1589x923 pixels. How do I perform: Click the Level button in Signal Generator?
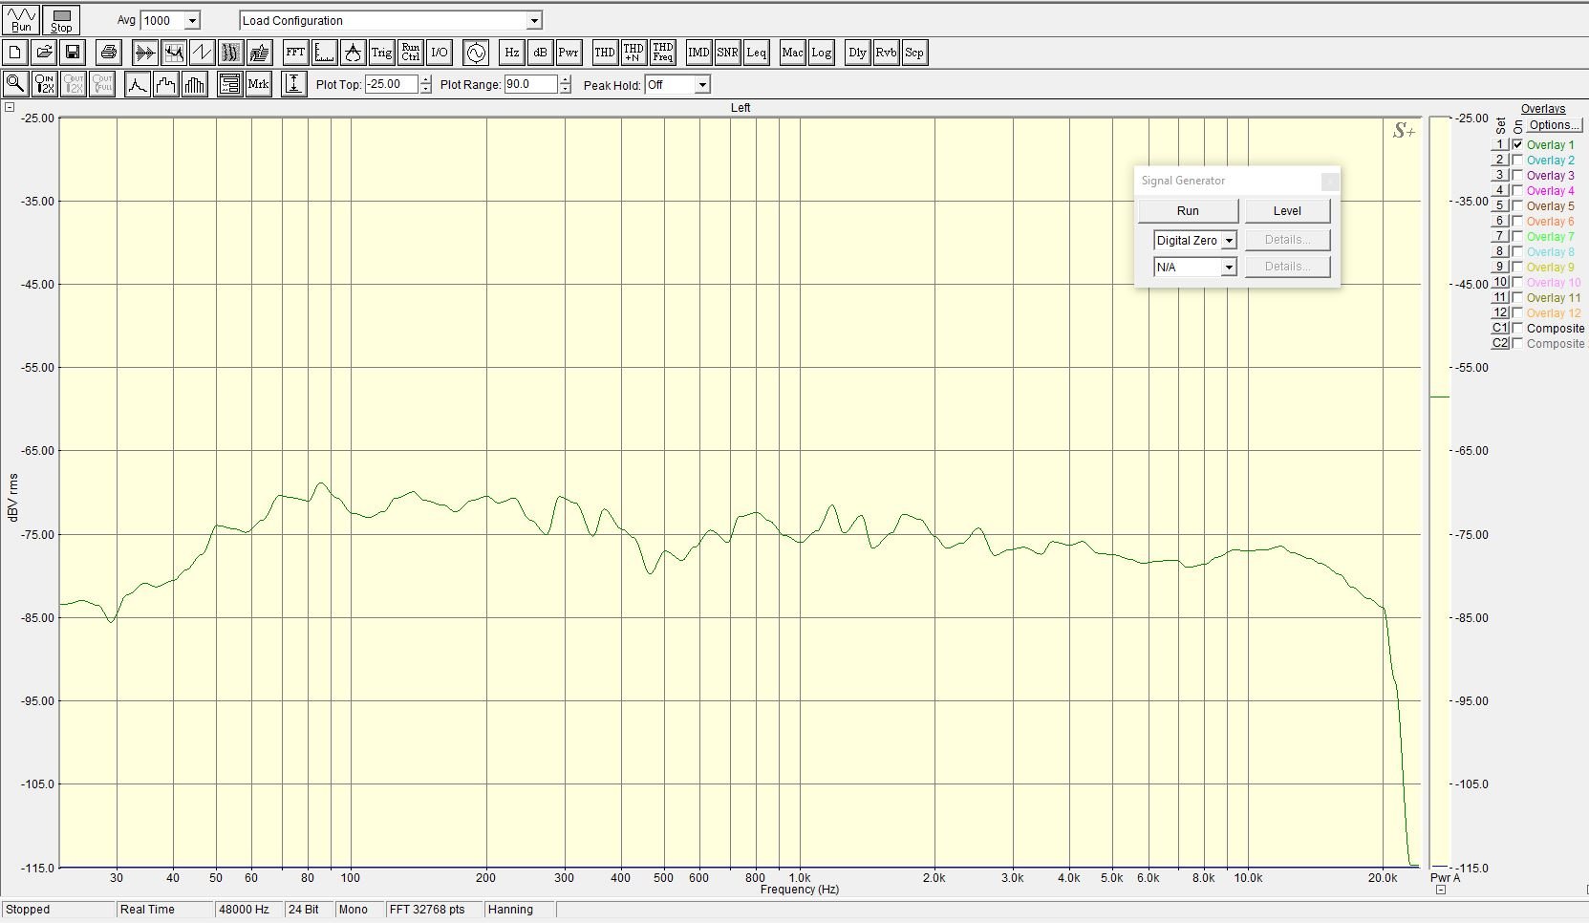tap(1287, 211)
